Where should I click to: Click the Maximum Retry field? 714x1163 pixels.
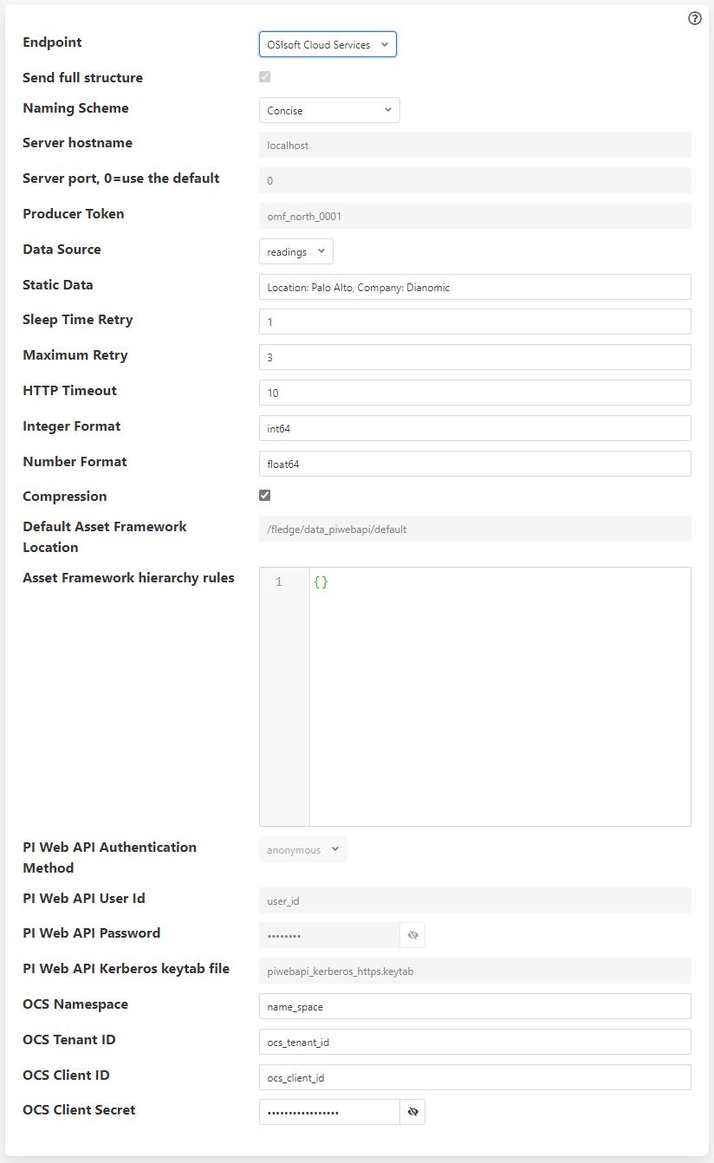click(475, 357)
